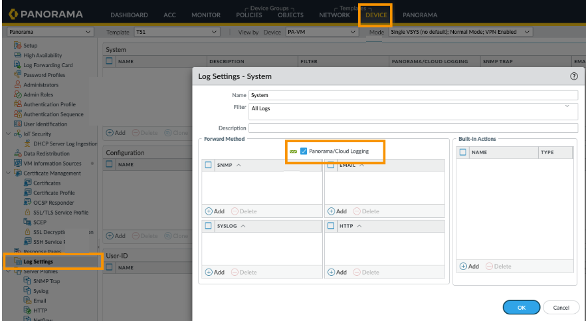Click the Administrators icon in sidebar
Screen dimensions: 586x321
pos(18,85)
